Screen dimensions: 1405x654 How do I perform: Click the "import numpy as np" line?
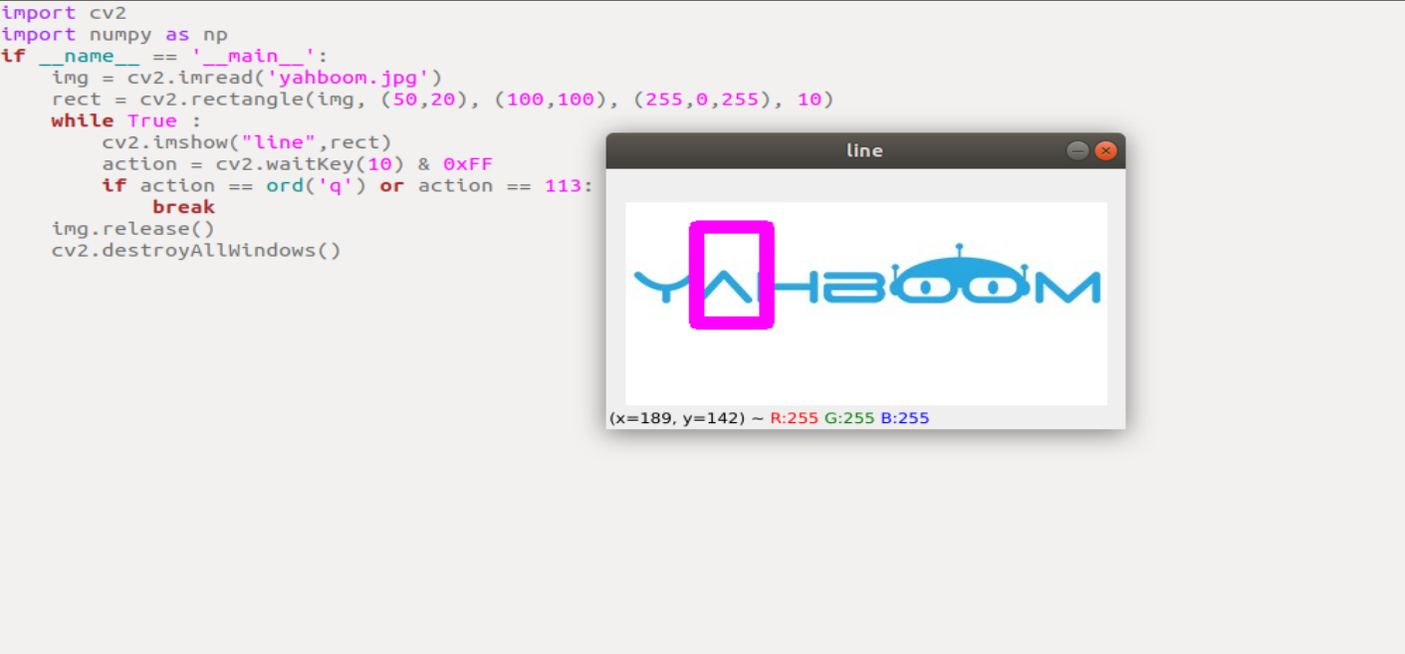coord(115,35)
